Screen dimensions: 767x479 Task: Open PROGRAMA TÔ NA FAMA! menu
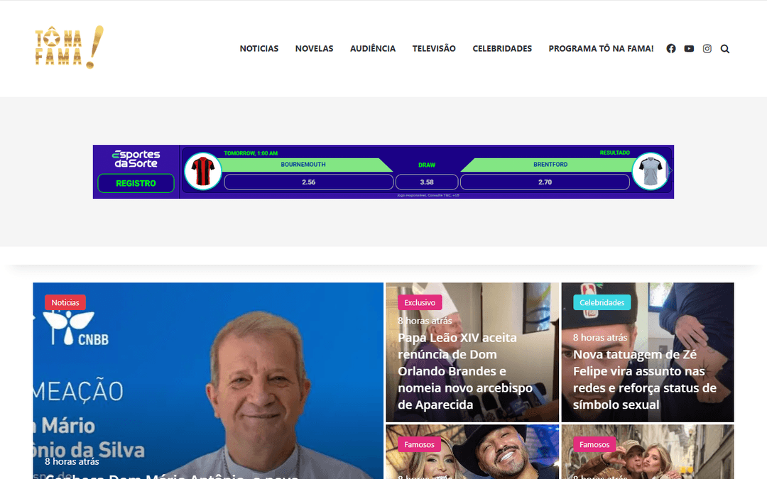coord(601,48)
